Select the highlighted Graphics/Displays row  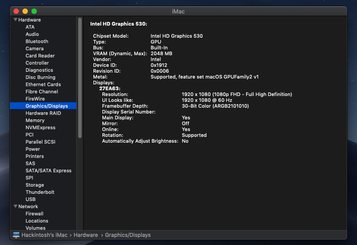click(x=43, y=106)
